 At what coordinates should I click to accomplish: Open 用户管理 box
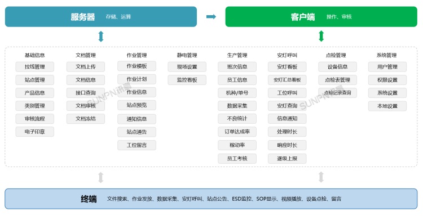pyautogui.click(x=387, y=67)
